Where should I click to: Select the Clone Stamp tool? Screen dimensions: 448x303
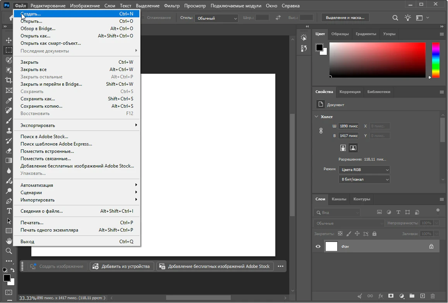click(x=9, y=130)
